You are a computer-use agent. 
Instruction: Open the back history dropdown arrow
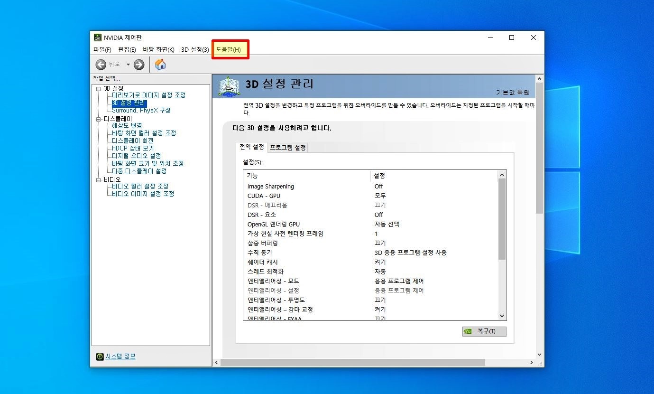click(x=128, y=65)
